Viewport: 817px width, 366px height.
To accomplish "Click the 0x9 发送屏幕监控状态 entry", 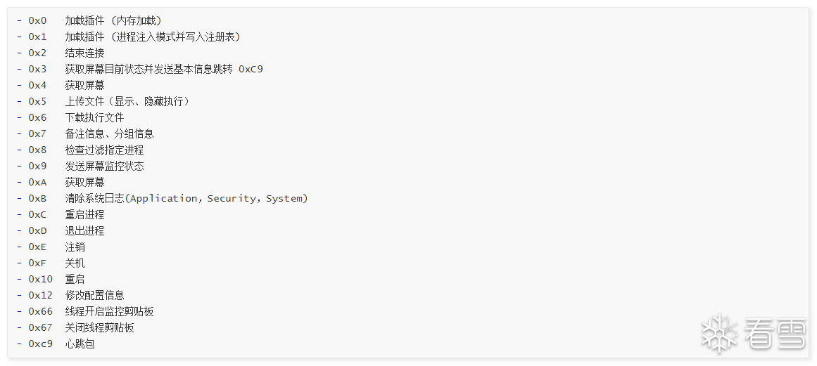I will 80,166.
